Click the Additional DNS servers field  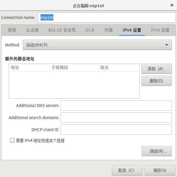click(116, 106)
